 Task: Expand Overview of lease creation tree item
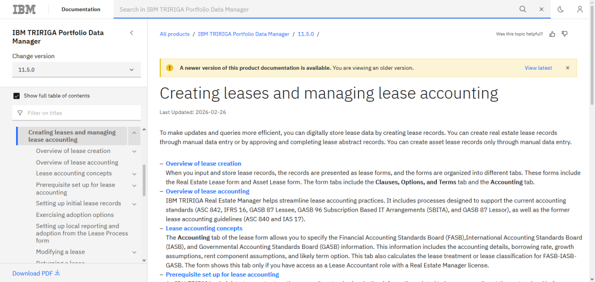(x=134, y=151)
